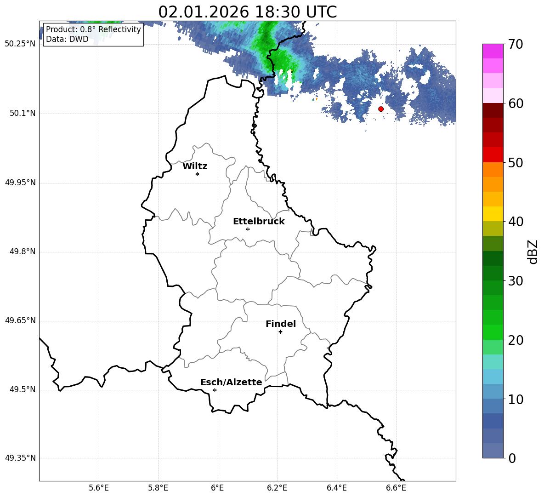Viewport: 544px width, 497px height.
Task: Click the 6°E longitude label
Action: [217, 488]
